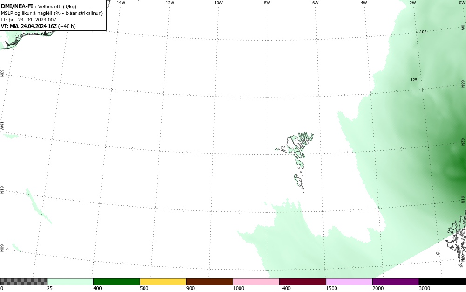Click the "4W" longitude label
The image size is (466, 292).
tap(364, 3)
